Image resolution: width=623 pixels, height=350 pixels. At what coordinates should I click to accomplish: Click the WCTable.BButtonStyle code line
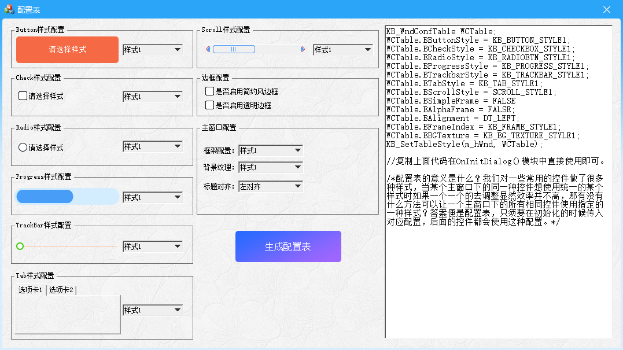478,40
